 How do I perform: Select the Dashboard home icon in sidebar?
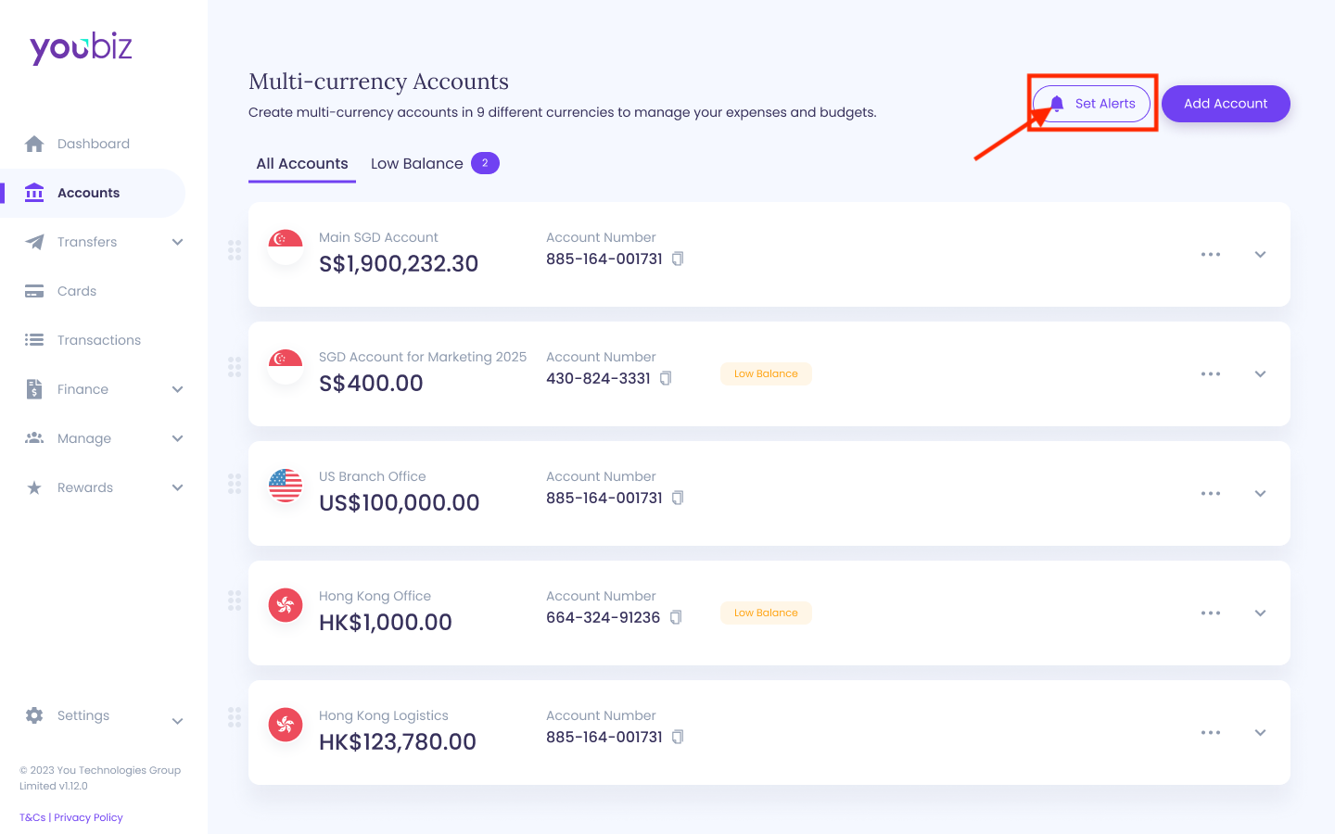[34, 144]
